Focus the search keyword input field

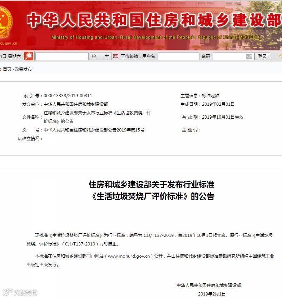point(62,56)
